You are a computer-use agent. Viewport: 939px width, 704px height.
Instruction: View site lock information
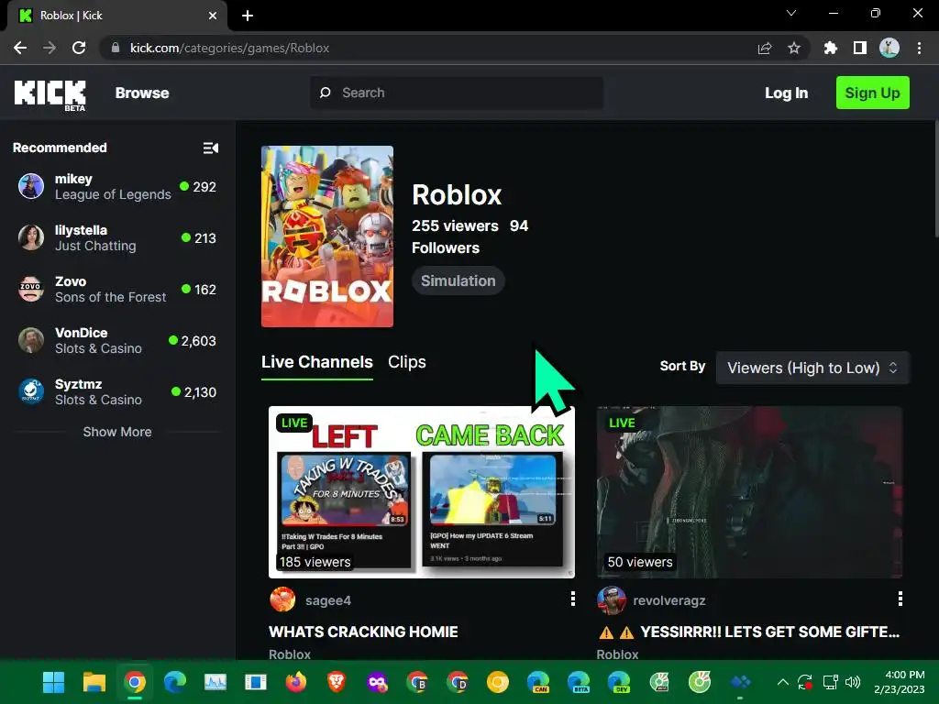coord(116,48)
